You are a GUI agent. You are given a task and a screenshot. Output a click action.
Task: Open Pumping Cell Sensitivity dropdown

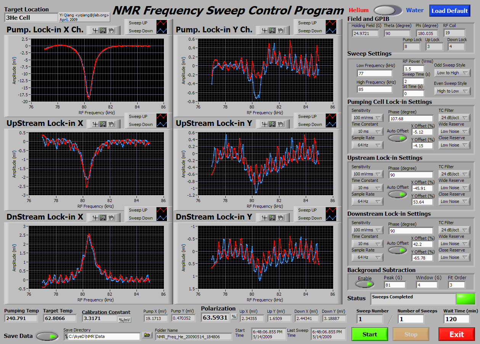(x=367, y=118)
